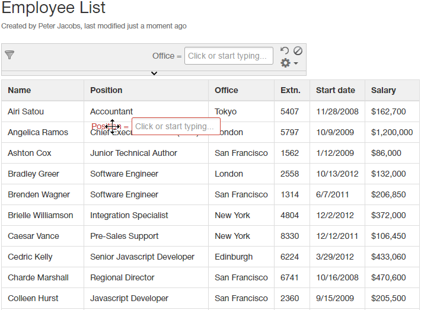Open the gear settings dropdown
This screenshot has width=421, height=310.
click(289, 63)
